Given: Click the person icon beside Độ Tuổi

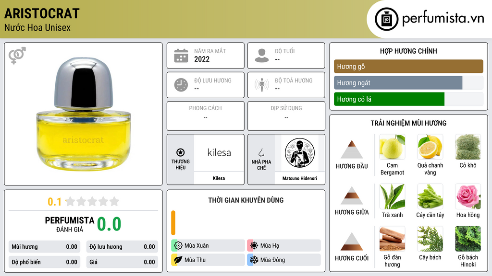Looking at the screenshot, I should pos(262,56).
